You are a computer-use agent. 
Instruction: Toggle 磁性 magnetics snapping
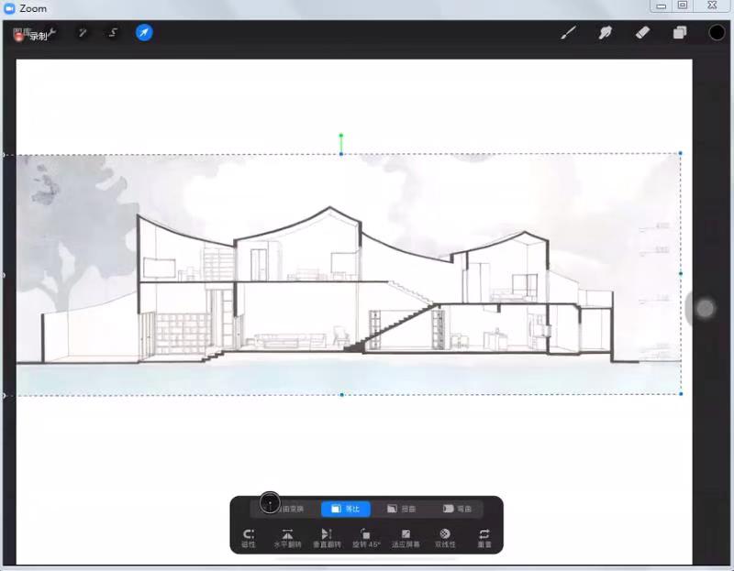[248, 538]
